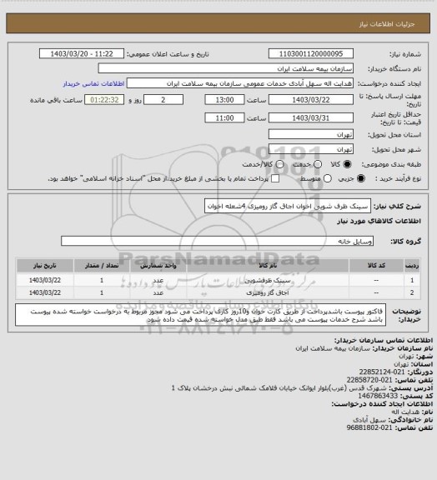Viewport: 437px width, 480px height.
Task: Select the متوسط purchase type radio
Action: [x=328, y=178]
